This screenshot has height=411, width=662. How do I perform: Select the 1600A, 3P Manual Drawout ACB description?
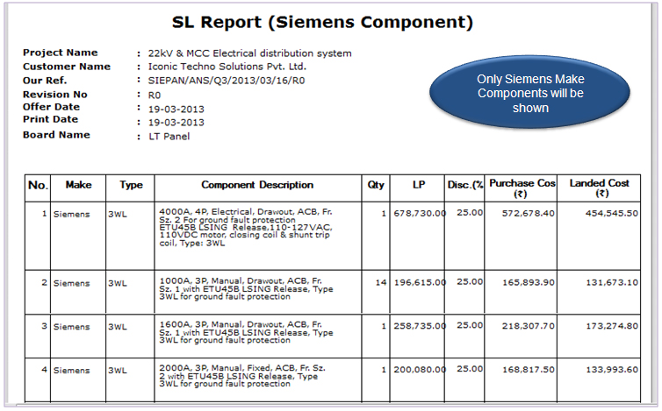pos(246,332)
